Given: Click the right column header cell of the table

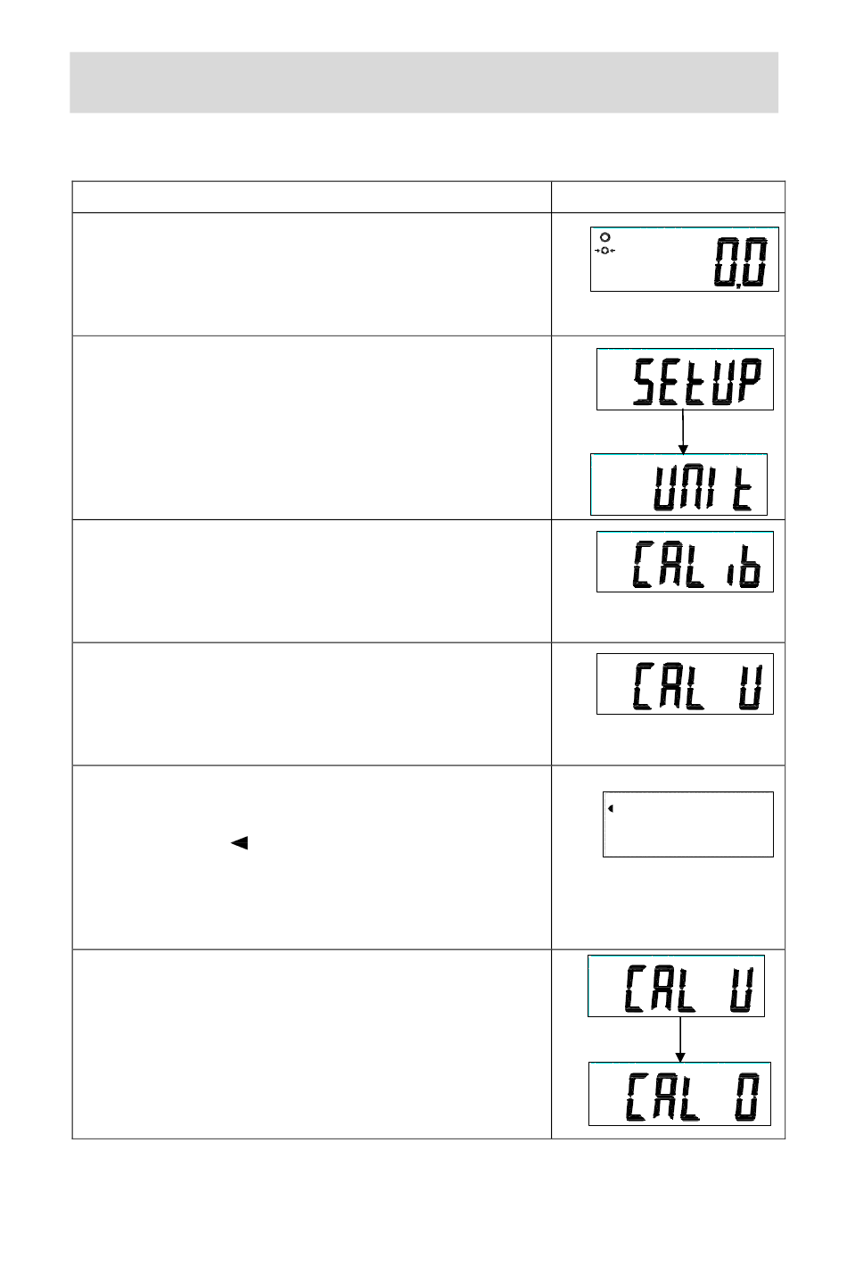Looking at the screenshot, I should click(x=668, y=197).
